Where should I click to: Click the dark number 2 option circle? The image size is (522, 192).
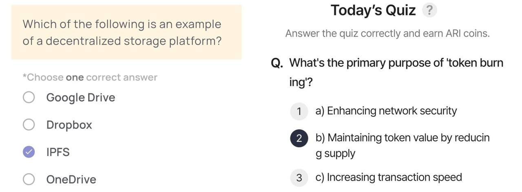pos(299,138)
